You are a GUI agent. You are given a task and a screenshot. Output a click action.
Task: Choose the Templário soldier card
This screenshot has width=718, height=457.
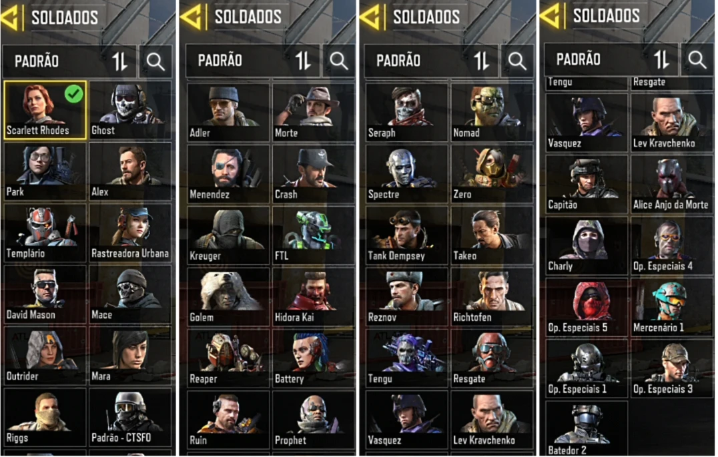pos(45,233)
